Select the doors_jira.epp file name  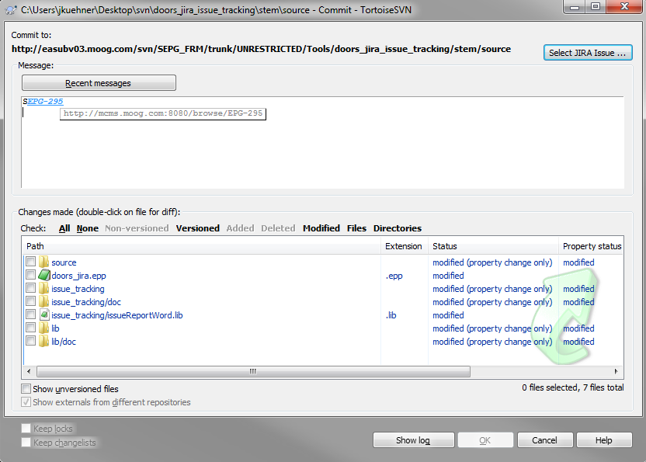[x=78, y=276]
